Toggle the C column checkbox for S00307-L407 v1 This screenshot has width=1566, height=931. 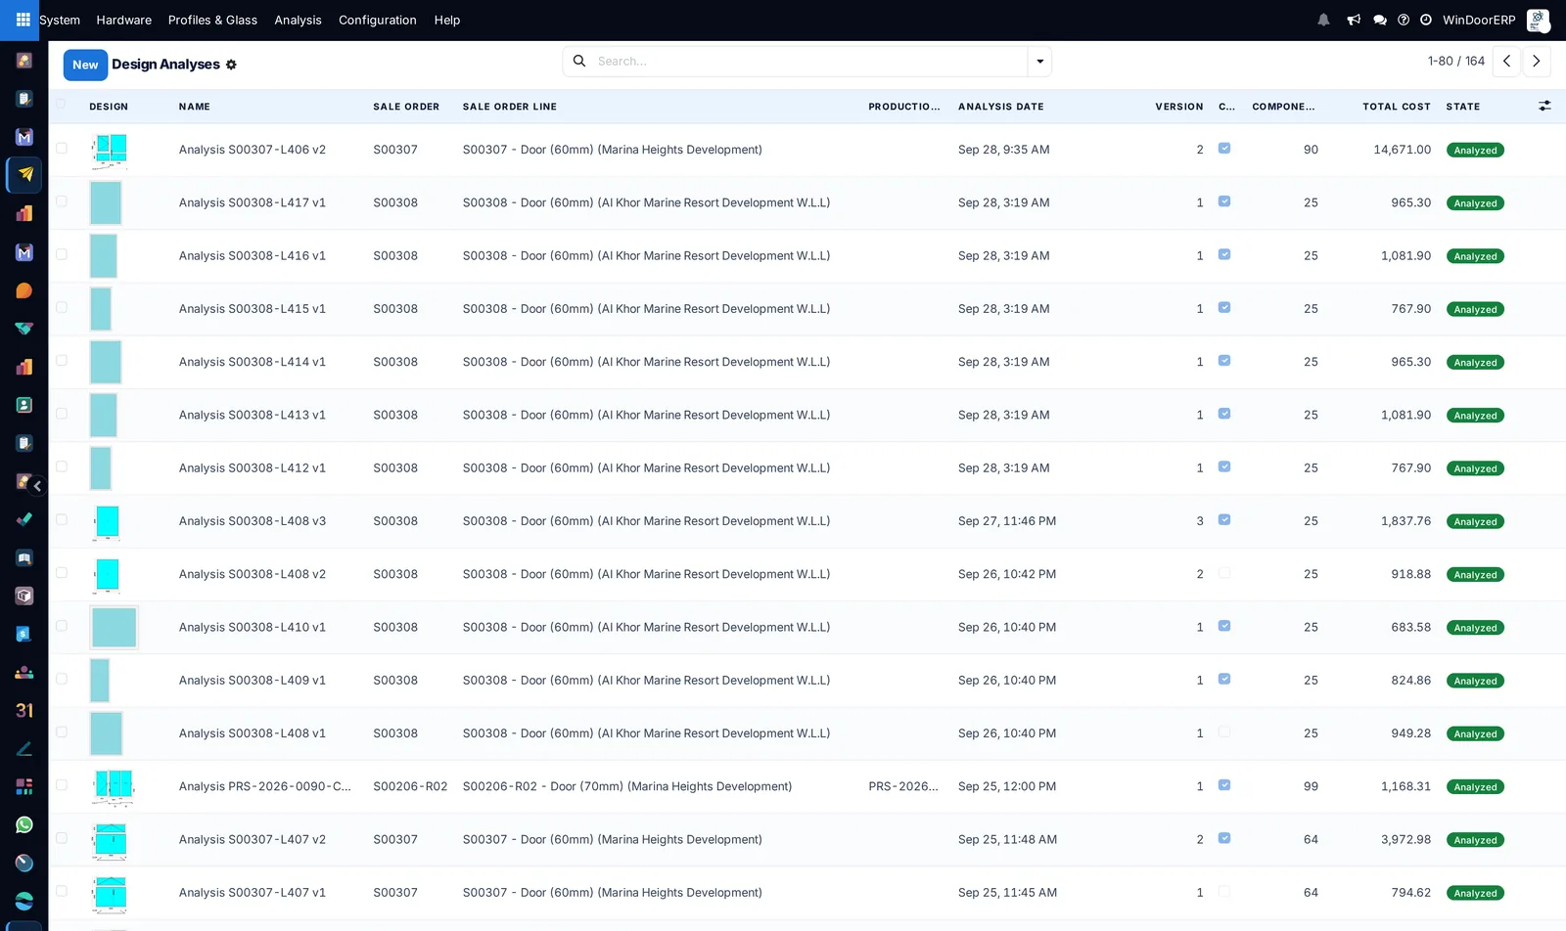pos(1224,892)
